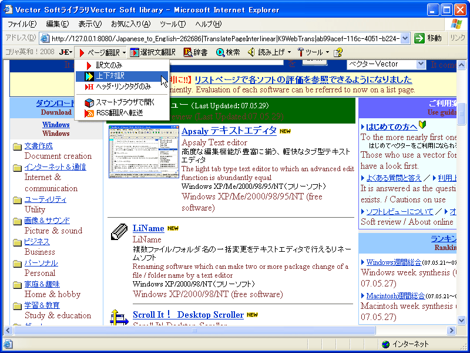Click the 文書作成 folder icon

[x=18, y=146]
